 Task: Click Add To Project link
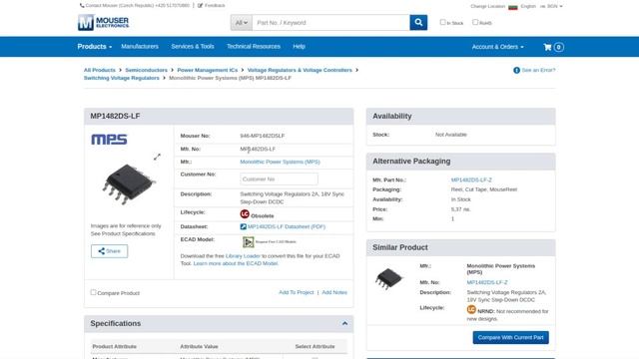[x=297, y=292]
